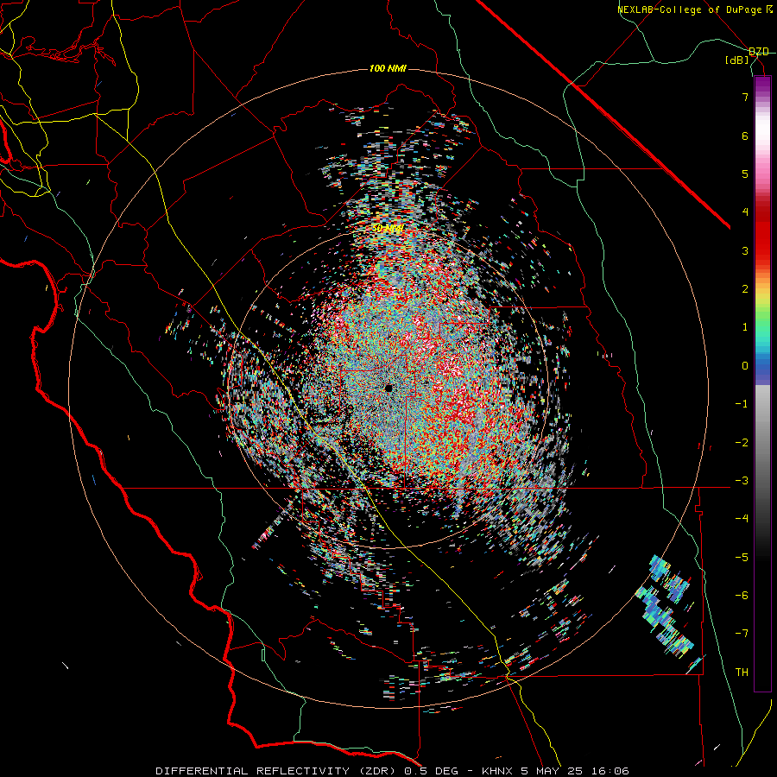The width and height of the screenshot is (777, 777).
Task: Click the 50 NMI range ring label
Action: 388,229
